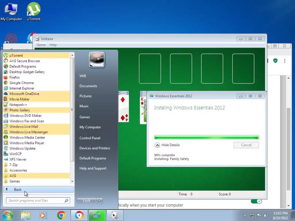This screenshot has width=295, height=221.
Task: Open Windows Explorer from the taskbar
Action: (x=26, y=216)
